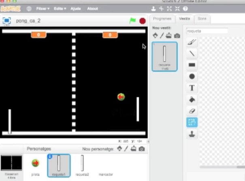Image resolution: width=245 pixels, height=181 pixels.
Task: Click the block help question mark icon
Action: point(185,9)
